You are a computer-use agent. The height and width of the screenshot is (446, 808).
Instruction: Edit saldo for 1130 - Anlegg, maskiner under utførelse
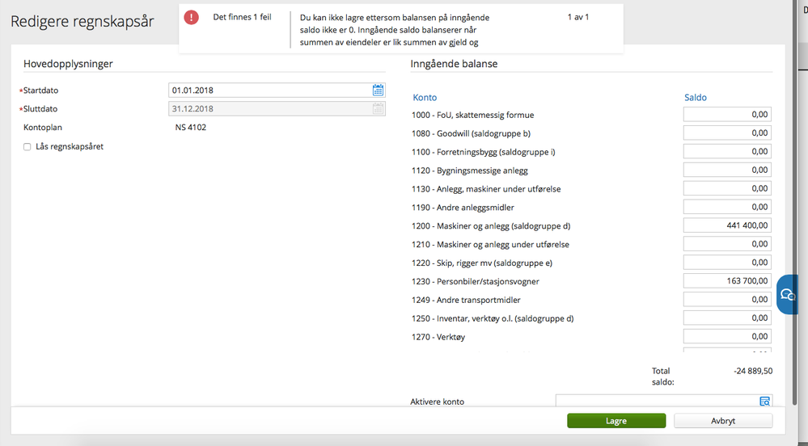[727, 188]
